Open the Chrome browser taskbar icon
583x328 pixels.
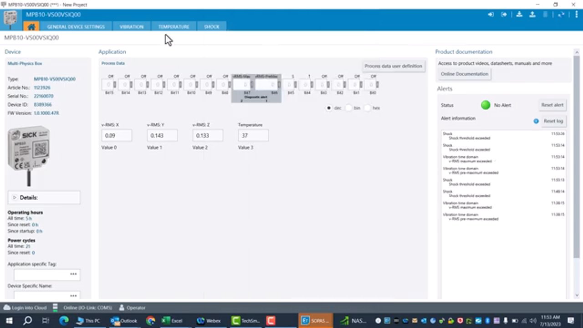click(150, 321)
